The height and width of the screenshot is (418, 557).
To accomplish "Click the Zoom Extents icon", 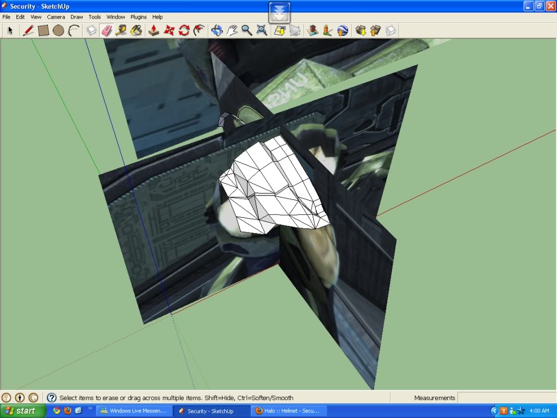I will click(x=262, y=30).
